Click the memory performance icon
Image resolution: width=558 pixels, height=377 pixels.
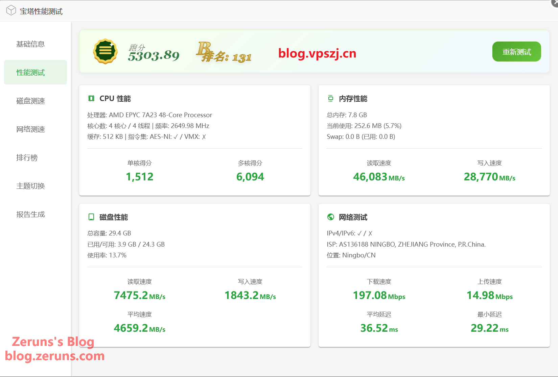(x=330, y=98)
